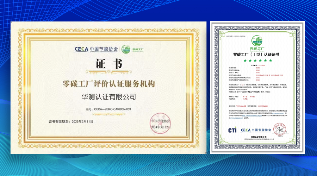The width and height of the screenshot is (317, 176).
Task: Click the large 证书 heading
Action: (x=109, y=63)
